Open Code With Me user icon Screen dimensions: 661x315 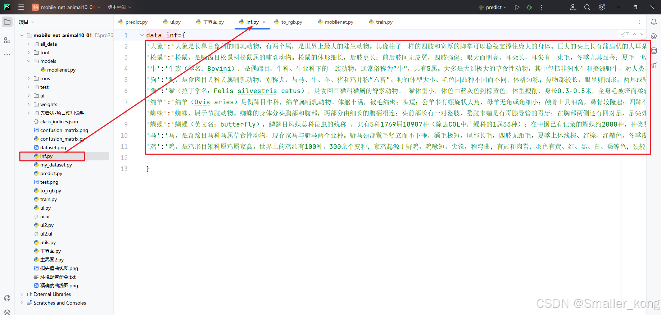(573, 7)
